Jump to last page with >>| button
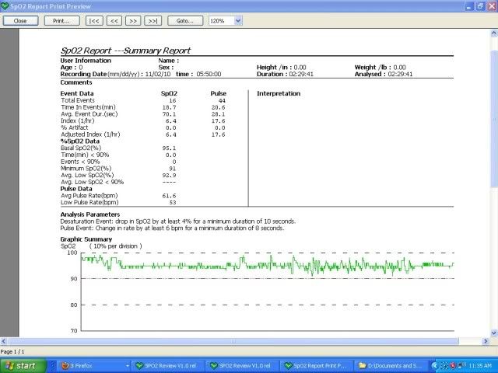 [153, 20]
